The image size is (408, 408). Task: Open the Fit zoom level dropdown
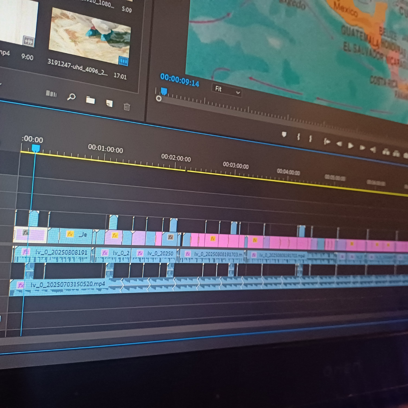(x=226, y=90)
